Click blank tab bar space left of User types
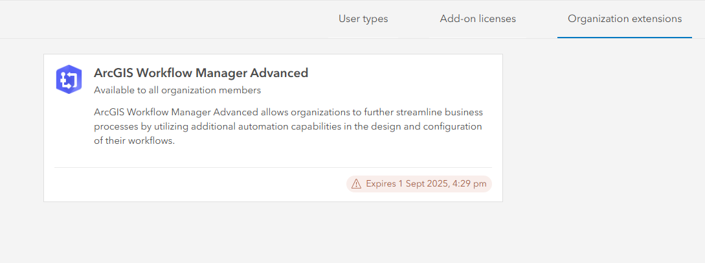Image resolution: width=705 pixels, height=263 pixels. point(162,19)
